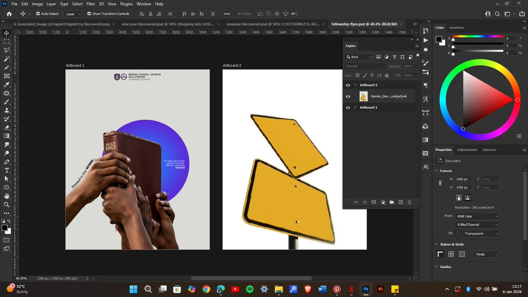Toggle Show Transform Controls checkbox
This screenshot has height=297, width=528.
89,14
